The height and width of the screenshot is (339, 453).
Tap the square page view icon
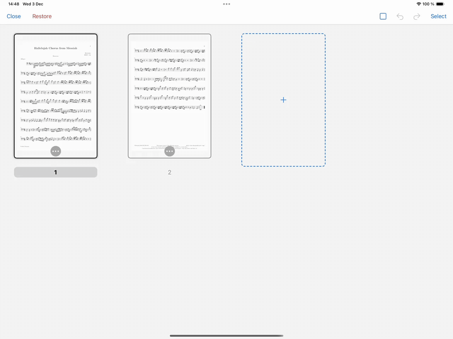[x=383, y=16]
